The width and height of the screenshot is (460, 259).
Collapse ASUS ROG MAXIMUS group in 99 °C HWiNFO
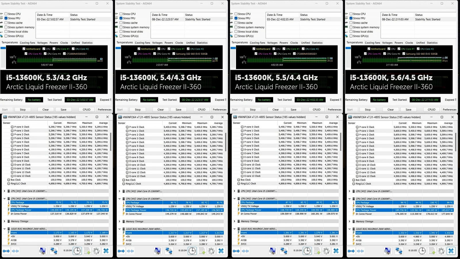tap(349, 229)
